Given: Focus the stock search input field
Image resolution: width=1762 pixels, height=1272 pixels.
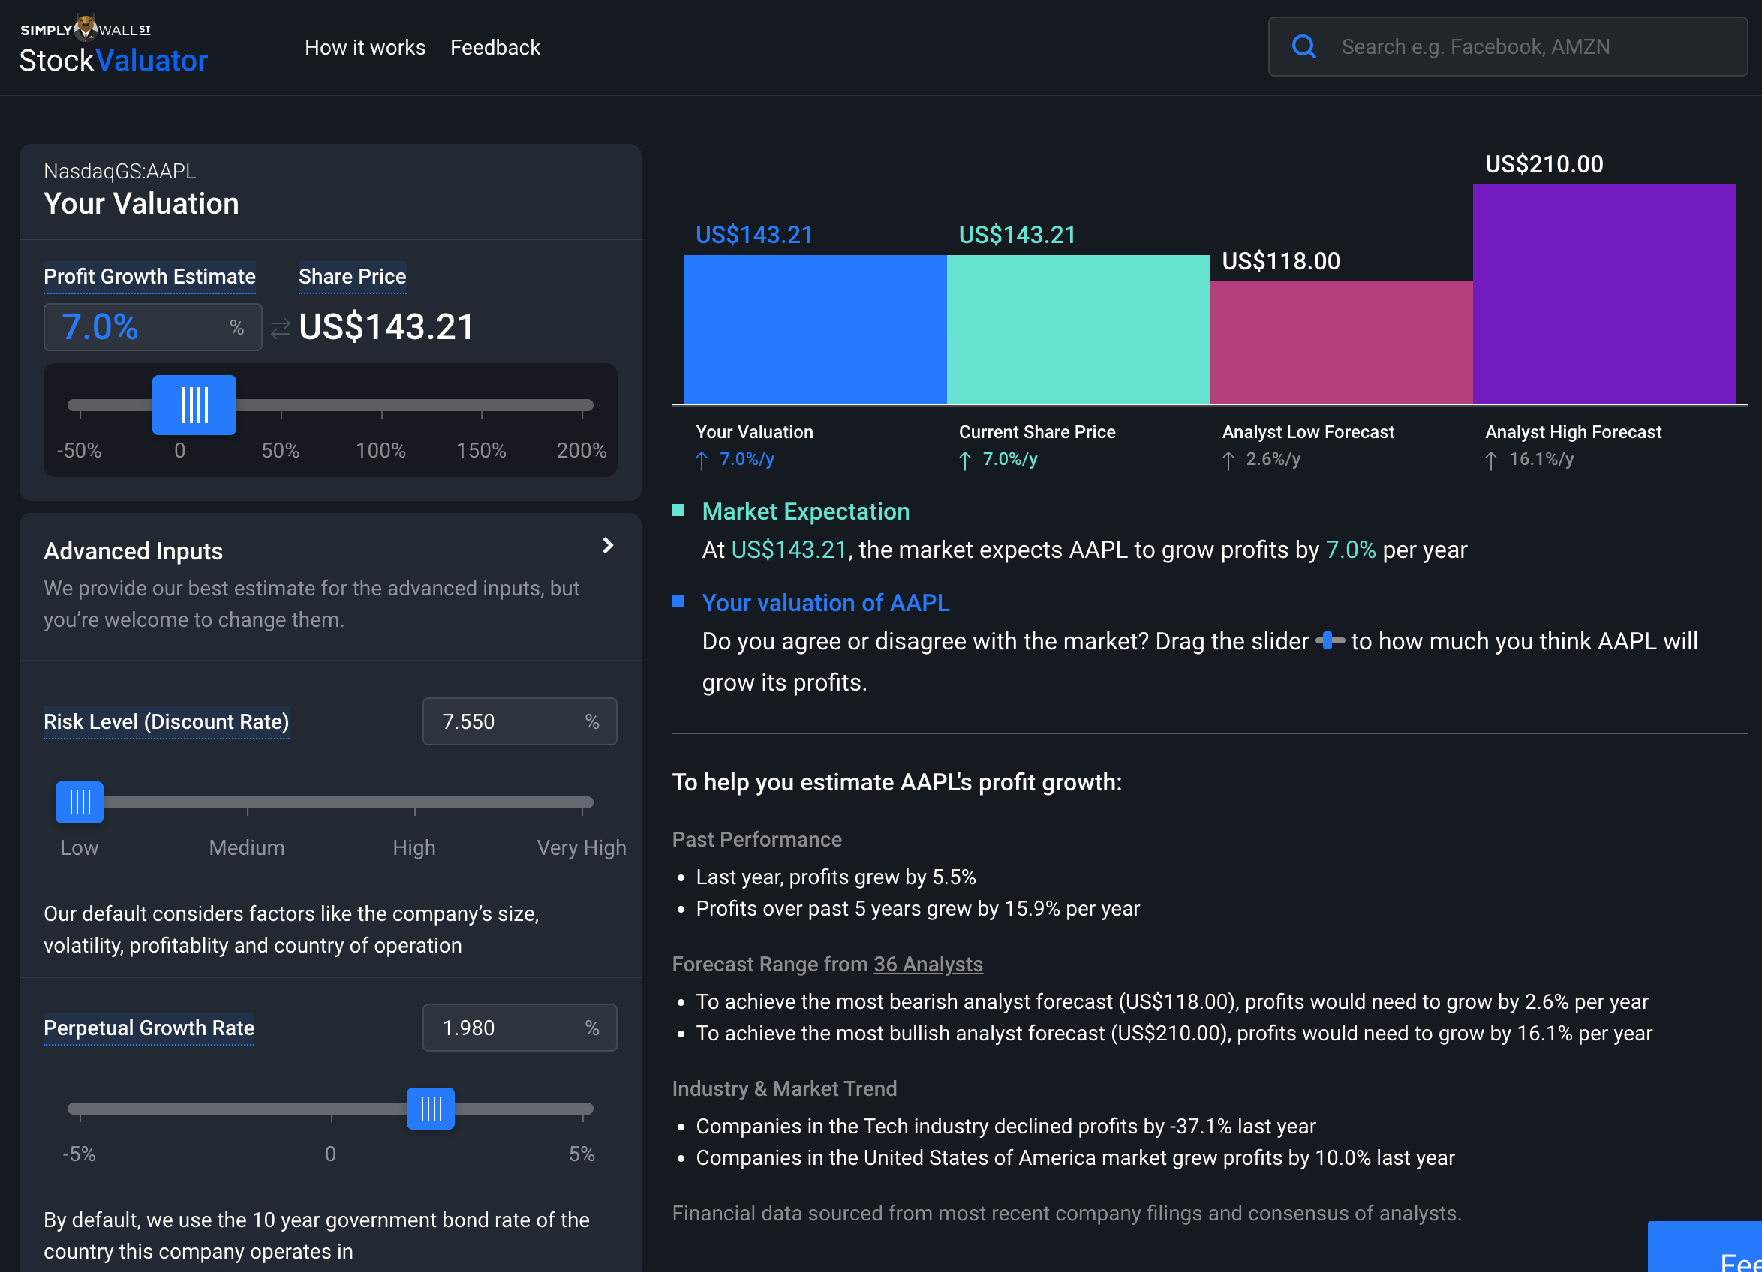Looking at the screenshot, I should [x=1508, y=46].
